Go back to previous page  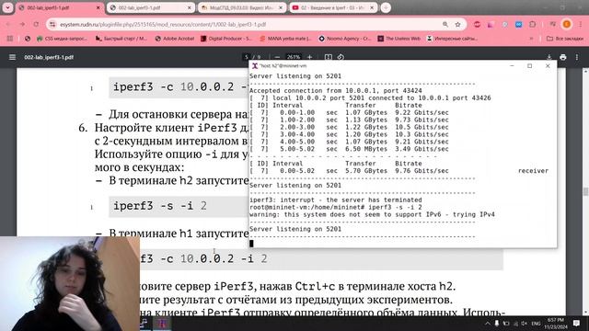coord(8,25)
